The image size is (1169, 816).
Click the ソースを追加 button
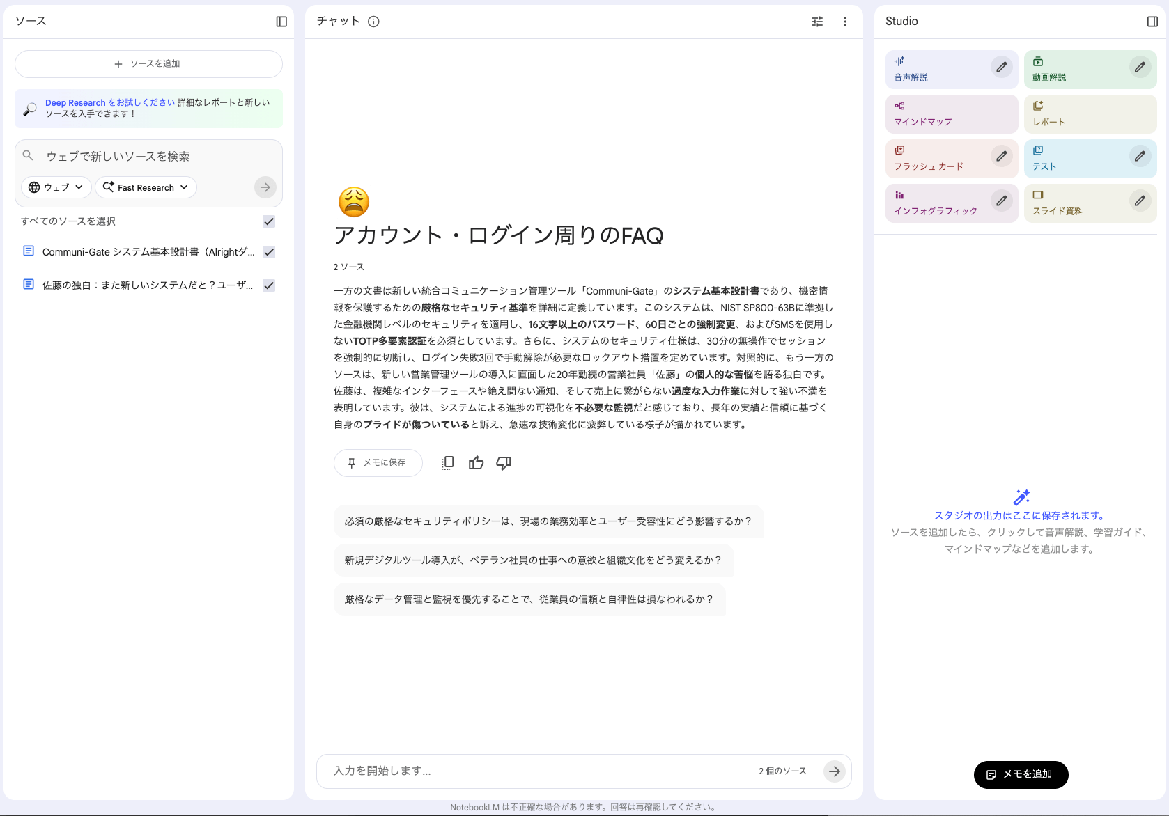click(148, 63)
